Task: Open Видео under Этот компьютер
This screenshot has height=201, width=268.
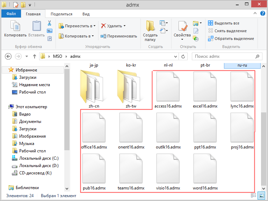Action: click(x=25, y=114)
